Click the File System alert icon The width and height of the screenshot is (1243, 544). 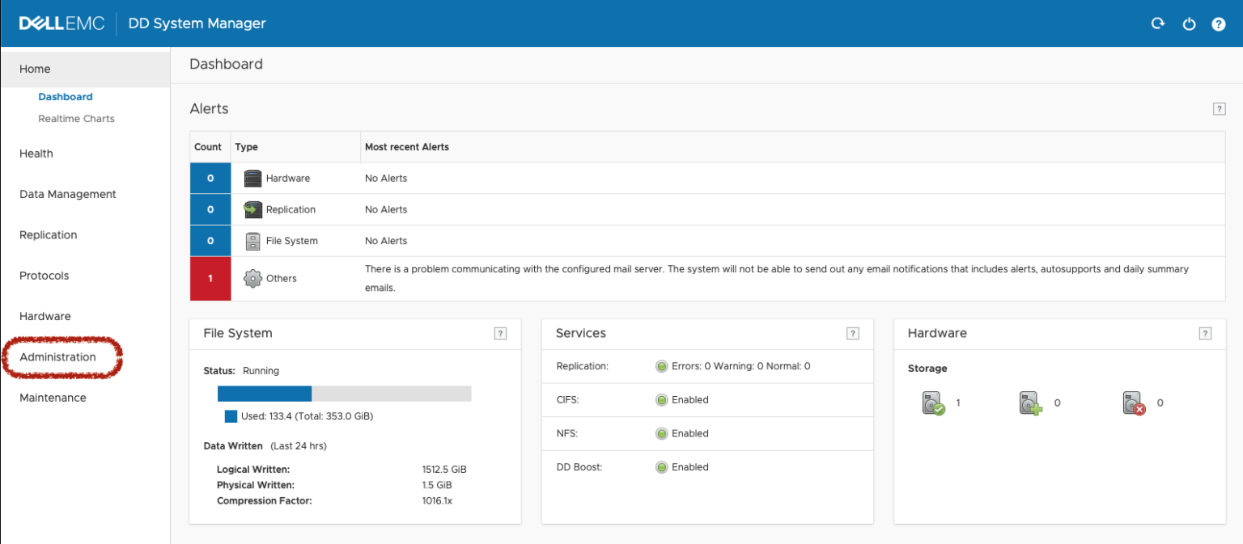252,240
